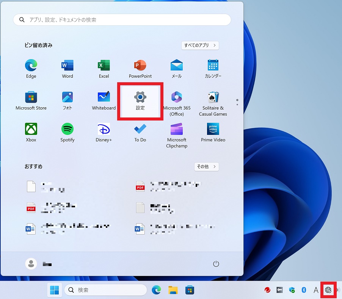Viewport: 342px width, 299px height.
Task: Expand すべてのアプリ (All apps) list
Action: tap(200, 45)
